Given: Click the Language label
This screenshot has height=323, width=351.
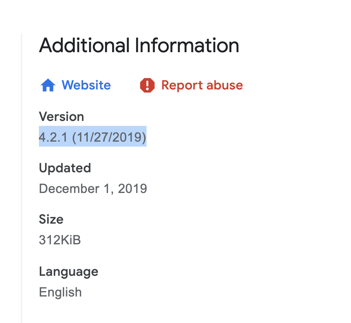Looking at the screenshot, I should click(x=68, y=271).
